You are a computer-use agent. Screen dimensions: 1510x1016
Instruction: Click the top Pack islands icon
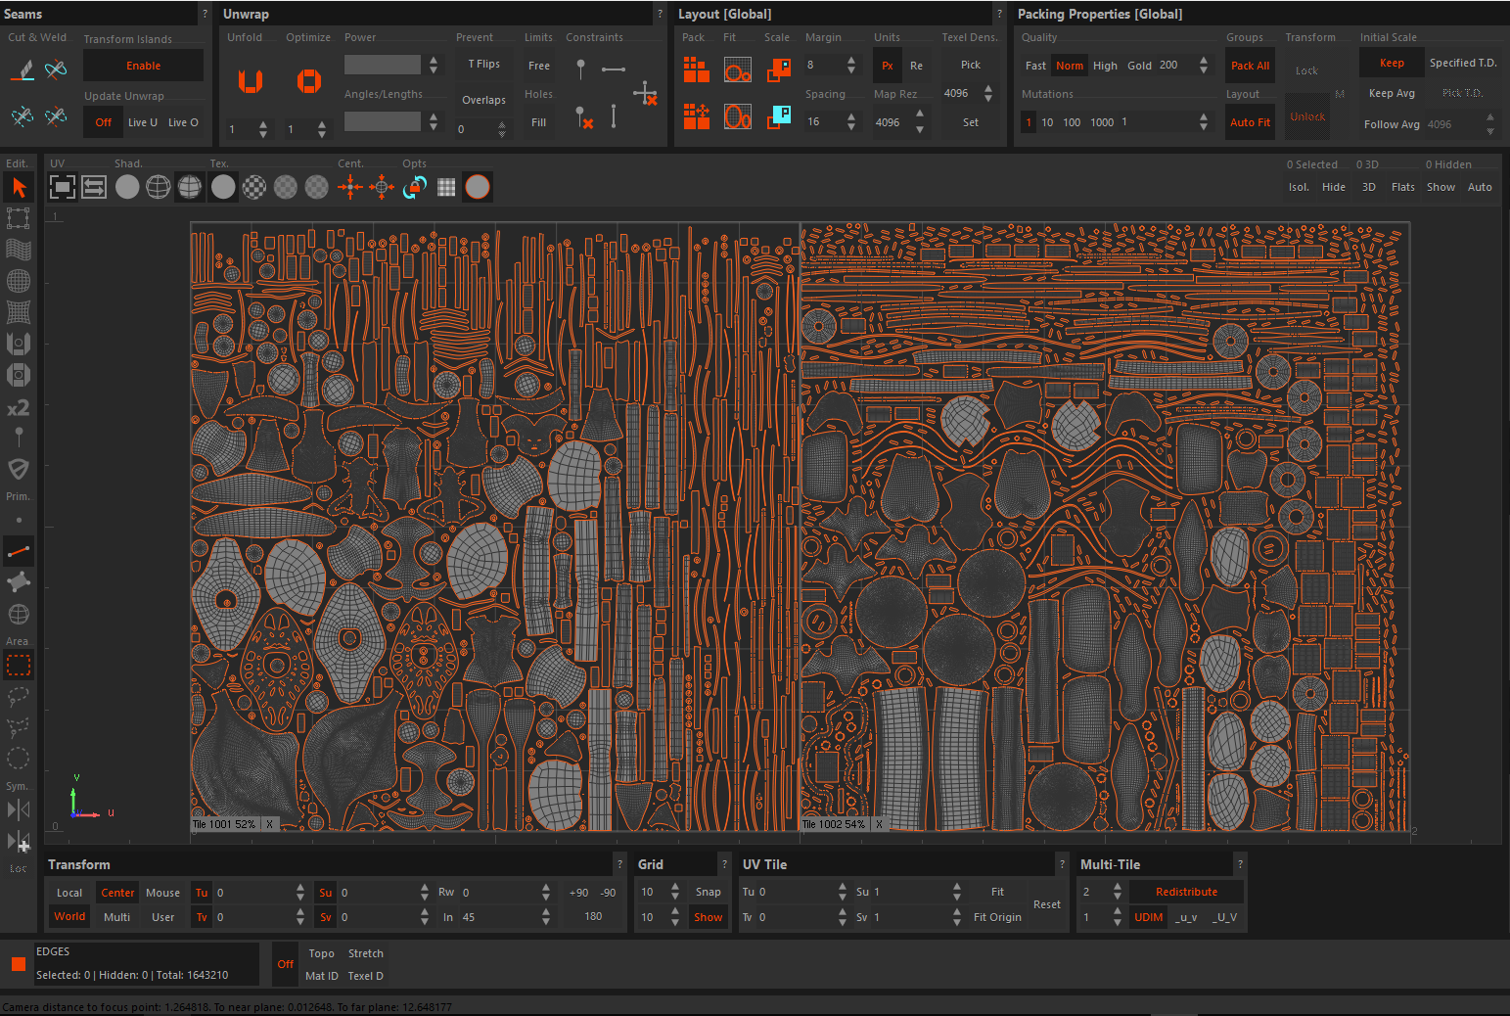click(697, 69)
